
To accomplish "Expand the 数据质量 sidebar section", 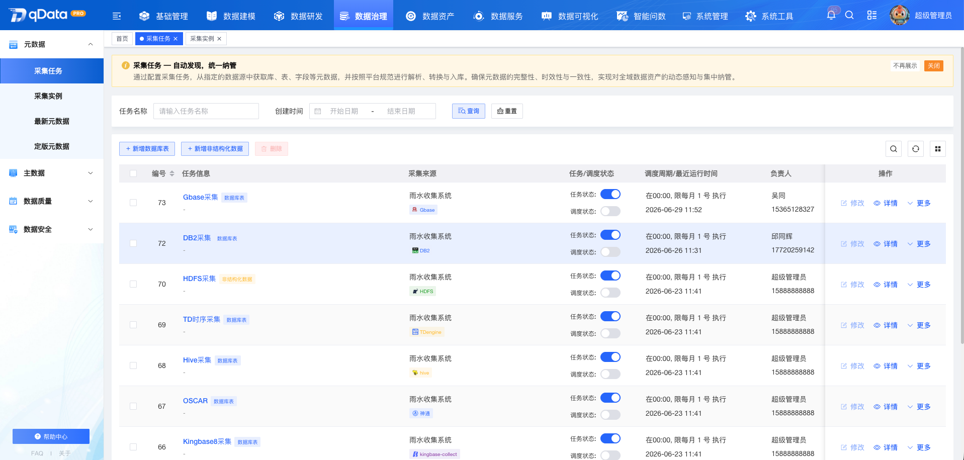I will 52,201.
